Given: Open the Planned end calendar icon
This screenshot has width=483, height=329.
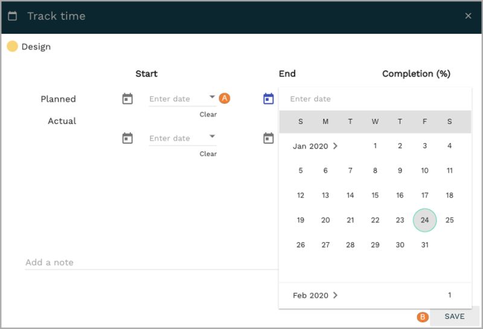Looking at the screenshot, I should click(268, 98).
